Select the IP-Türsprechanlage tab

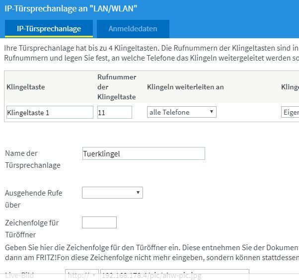[49, 29]
